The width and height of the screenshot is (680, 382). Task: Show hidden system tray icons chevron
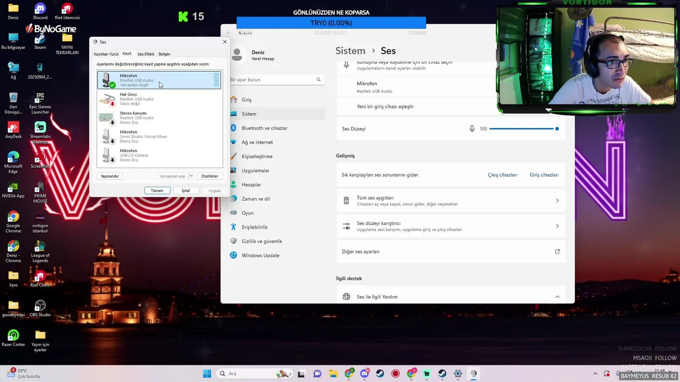pyautogui.click(x=595, y=374)
